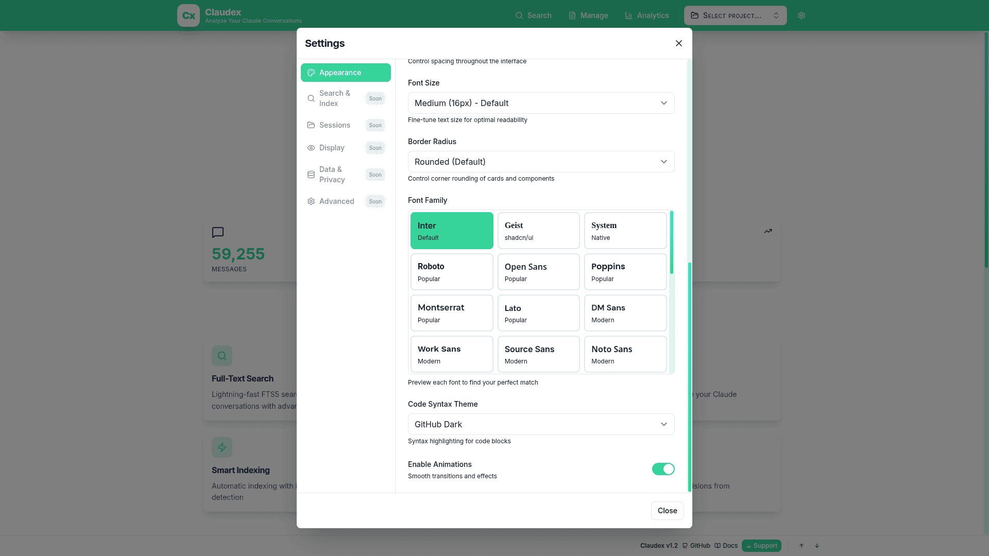Select the Poppins font option
Viewport: 989px width, 556px height.
pos(625,272)
